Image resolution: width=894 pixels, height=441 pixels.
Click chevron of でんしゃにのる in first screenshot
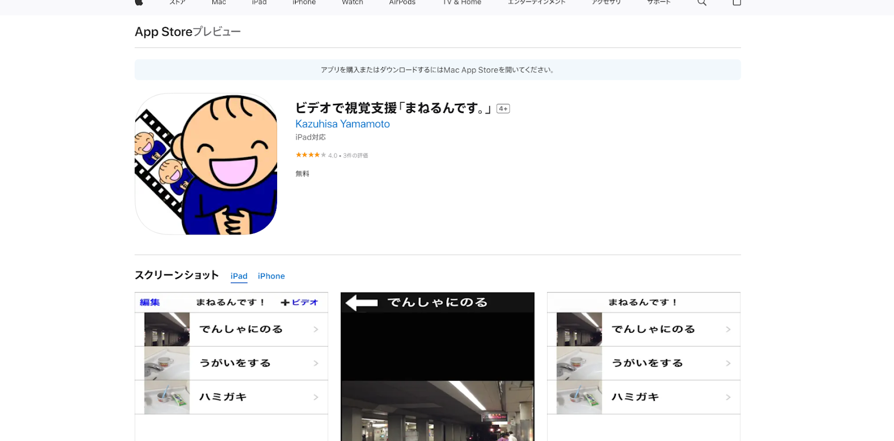coord(316,329)
